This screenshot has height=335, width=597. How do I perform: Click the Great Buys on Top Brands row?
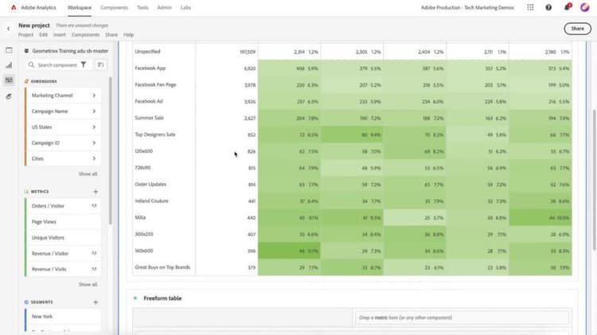162,267
